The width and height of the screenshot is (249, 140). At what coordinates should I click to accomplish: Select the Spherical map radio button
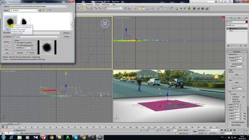pos(231,99)
